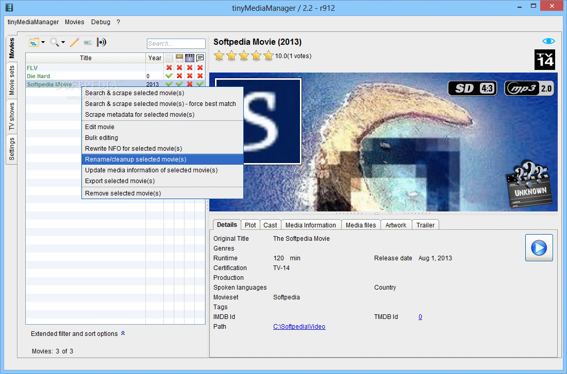Open the Movies menu
The image size is (567, 374).
pyautogui.click(x=75, y=22)
